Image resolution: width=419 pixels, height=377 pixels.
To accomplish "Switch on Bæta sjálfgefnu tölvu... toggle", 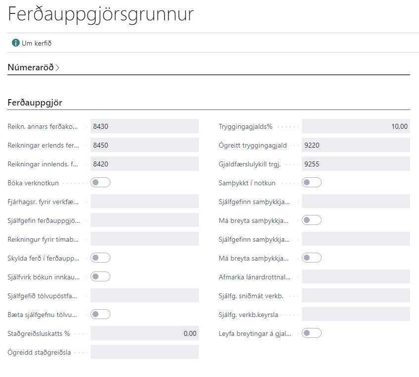I will click(100, 314).
